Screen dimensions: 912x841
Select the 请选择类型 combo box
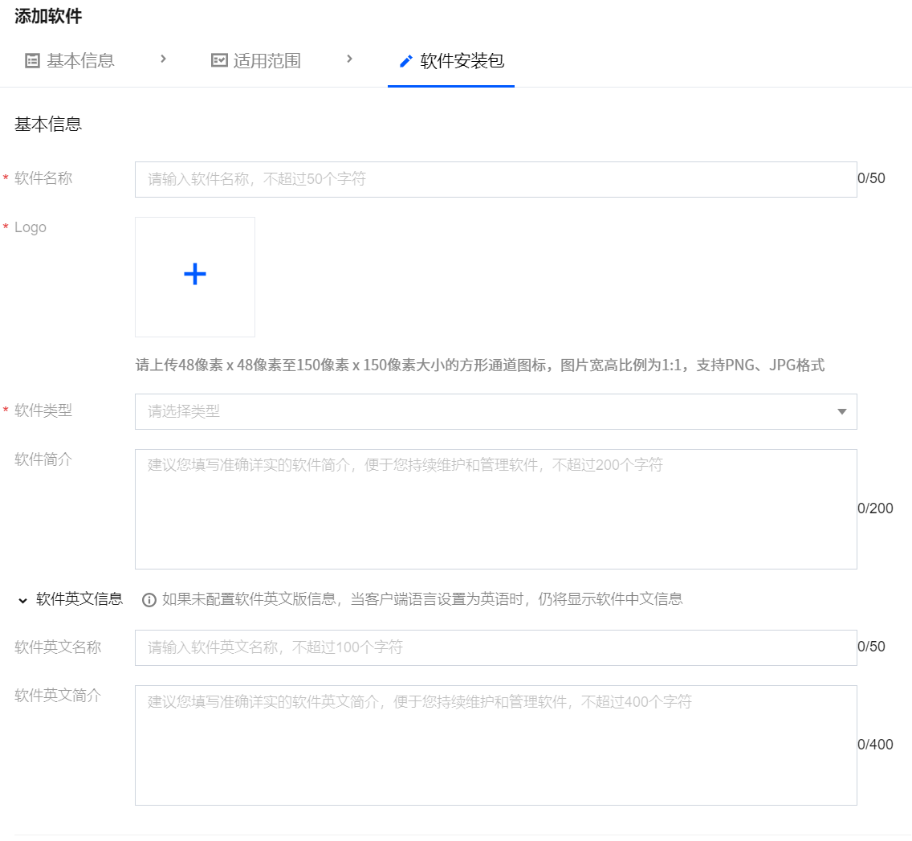coord(482,412)
